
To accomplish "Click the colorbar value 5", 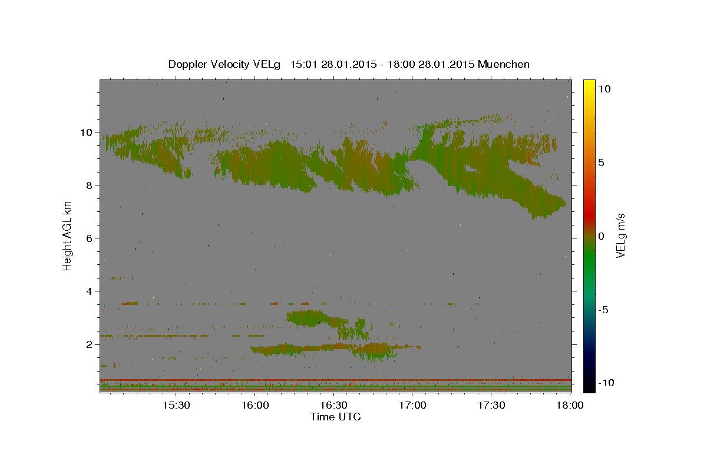I will (x=601, y=162).
